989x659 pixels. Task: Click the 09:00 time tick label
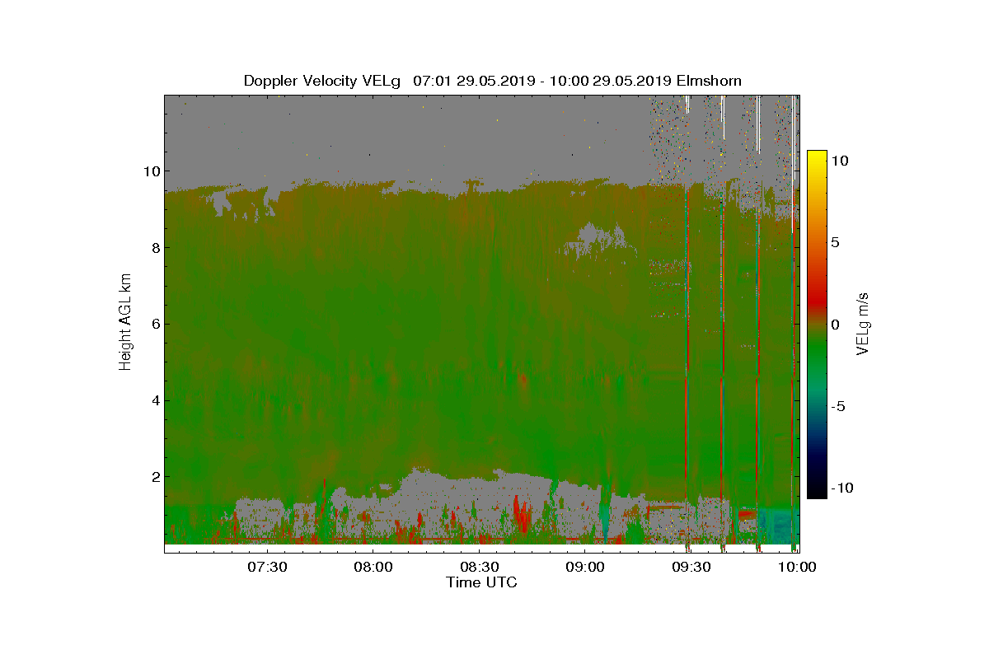[586, 567]
